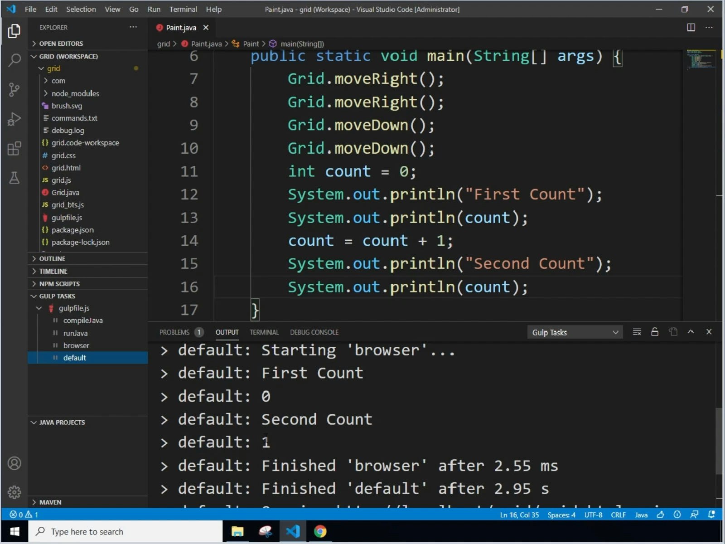
Task: Click the Accounts icon above settings gear
Action: 14,463
